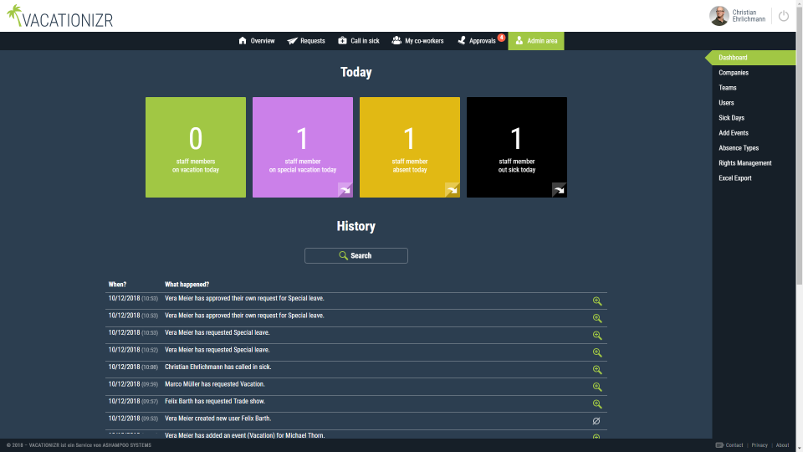This screenshot has width=803, height=452.
Task: Open Sick Days in the admin sidebar
Action: 731,118
